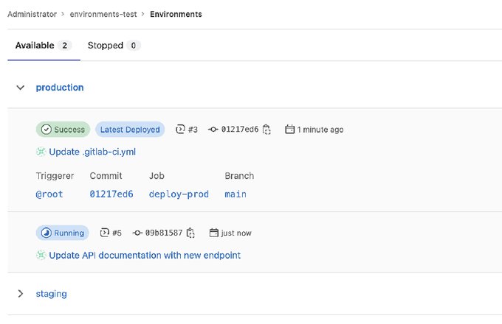Click the Latest Deployed badge
The height and width of the screenshot is (324, 502).
pyautogui.click(x=130, y=130)
